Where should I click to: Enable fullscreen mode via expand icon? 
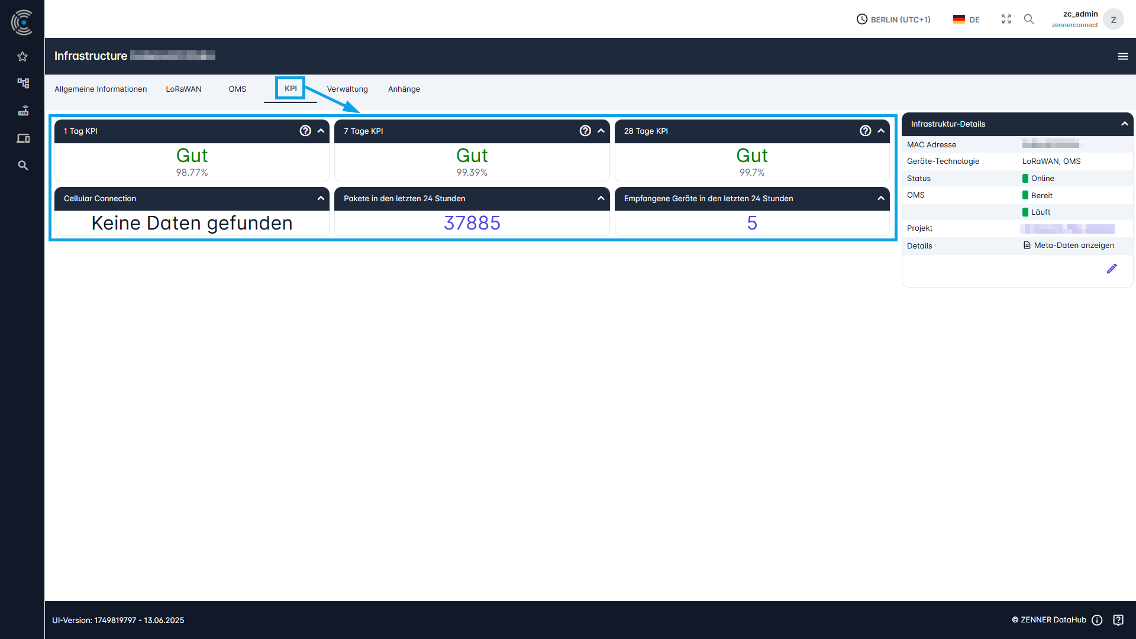1006,19
